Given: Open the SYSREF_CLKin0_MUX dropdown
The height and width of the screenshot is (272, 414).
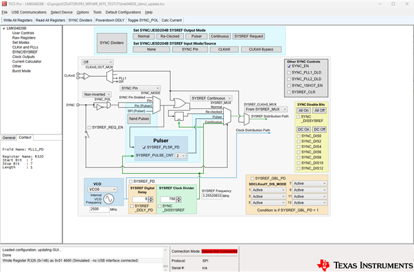Looking at the screenshot, I should pyautogui.click(x=266, y=109).
